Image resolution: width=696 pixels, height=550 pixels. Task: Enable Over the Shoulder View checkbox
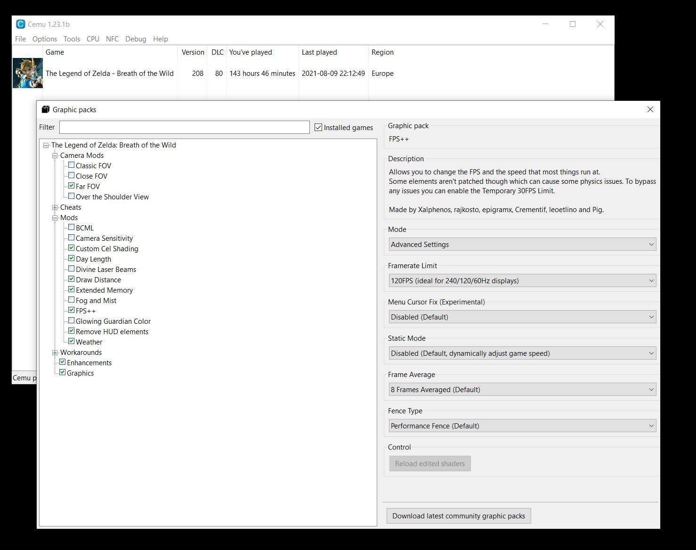coord(71,196)
